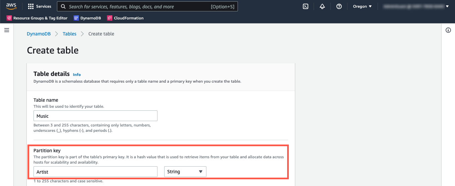Open the Oregon region selector
The height and width of the screenshot is (186, 455).
(362, 6)
